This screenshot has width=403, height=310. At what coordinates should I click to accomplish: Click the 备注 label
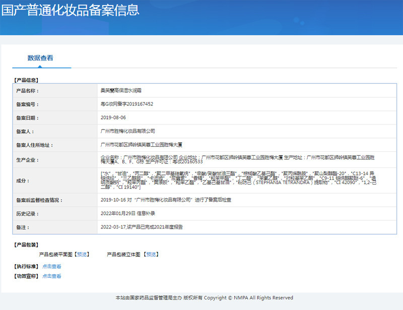point(23,227)
